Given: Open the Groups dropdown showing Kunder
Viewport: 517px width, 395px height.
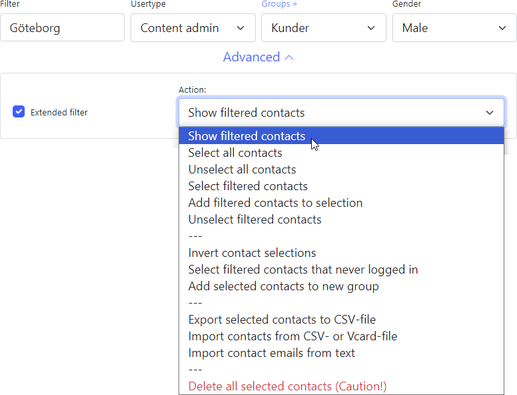Looking at the screenshot, I should tap(323, 28).
